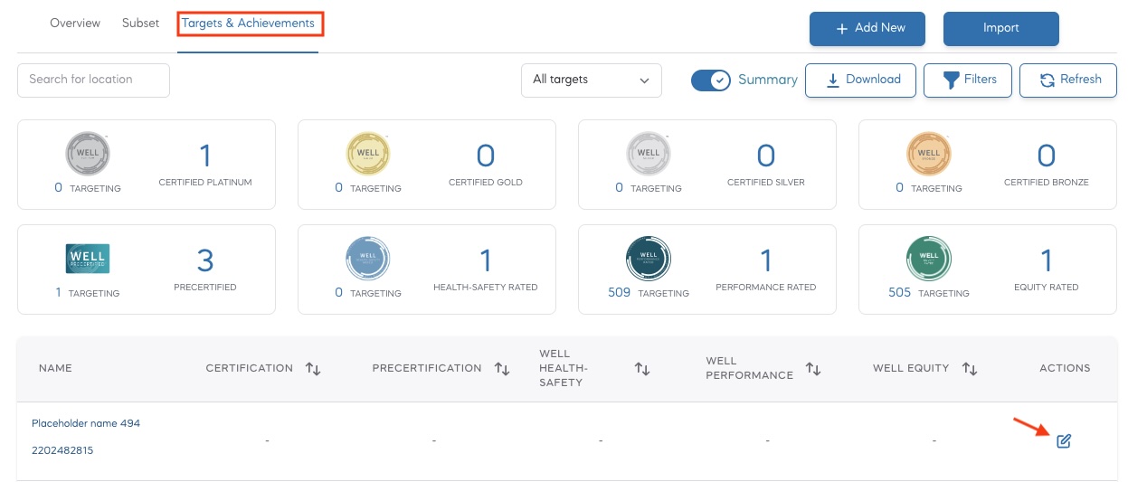Viewport: 1128px width, 482px height.
Task: Click the WELL Silver medal badge
Action: pyautogui.click(x=649, y=155)
